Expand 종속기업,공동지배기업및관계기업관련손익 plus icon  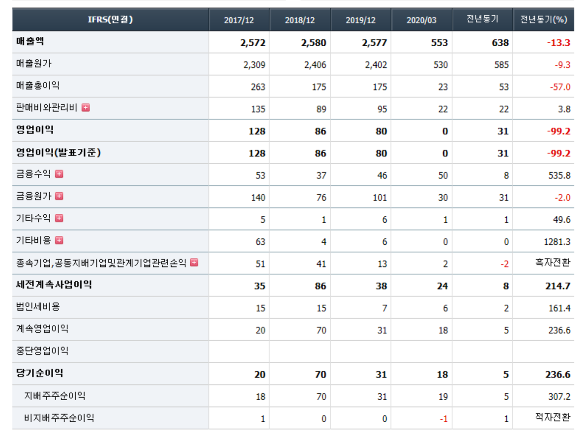coord(194,262)
